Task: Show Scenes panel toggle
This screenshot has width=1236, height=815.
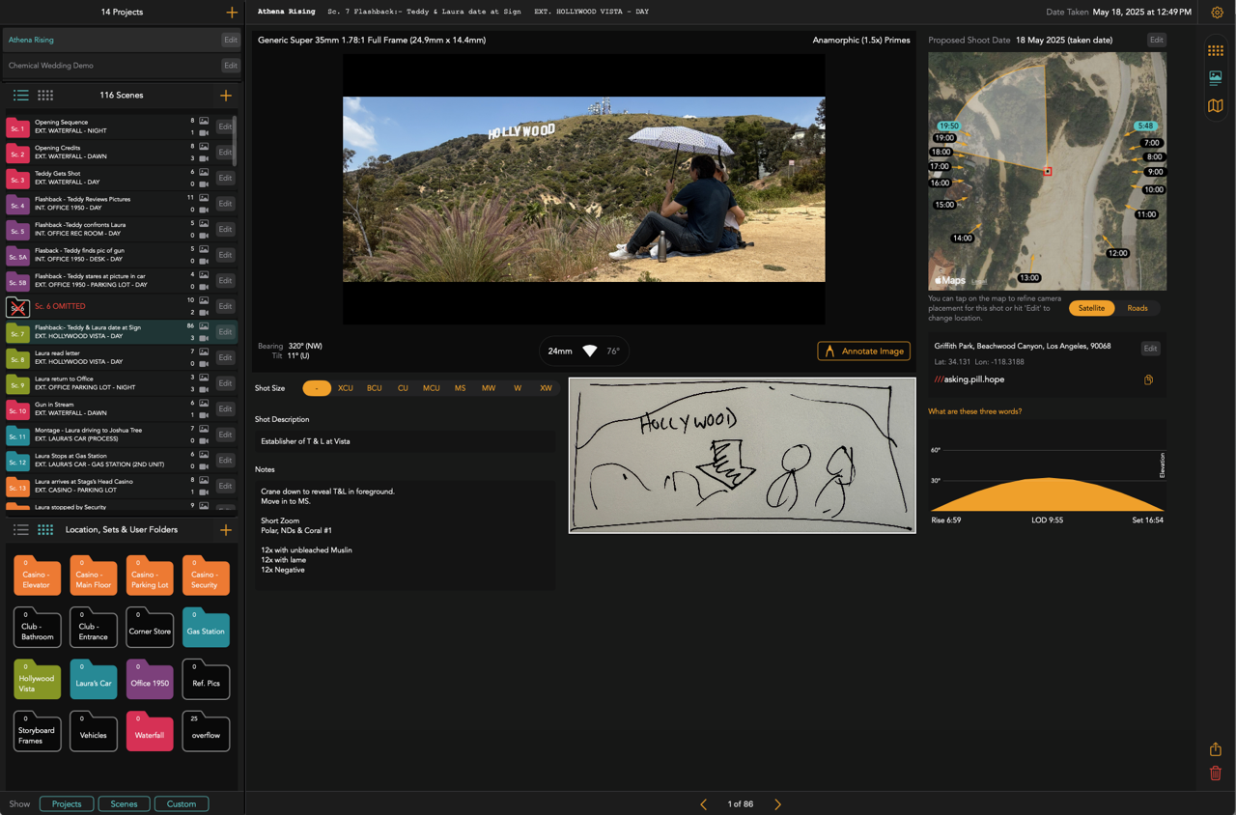Action: click(124, 804)
